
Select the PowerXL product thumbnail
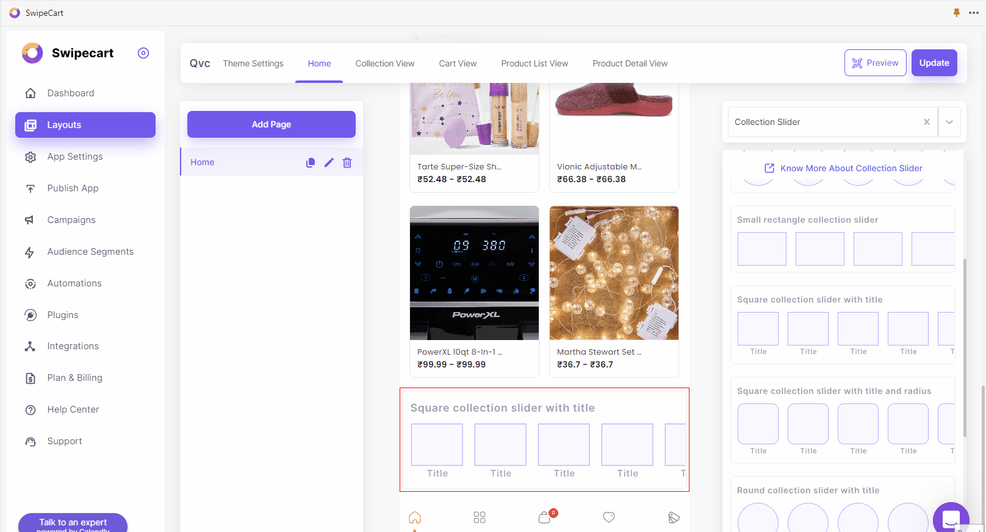(474, 273)
